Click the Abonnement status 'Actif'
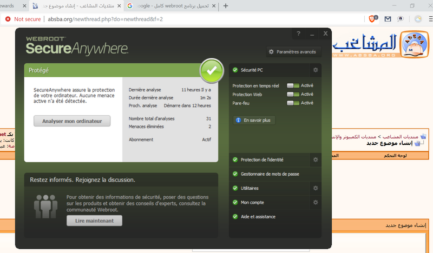 pyautogui.click(x=207, y=139)
